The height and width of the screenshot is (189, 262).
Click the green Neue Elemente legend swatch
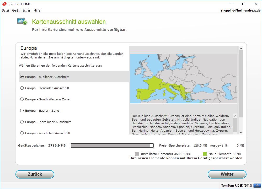(205, 154)
